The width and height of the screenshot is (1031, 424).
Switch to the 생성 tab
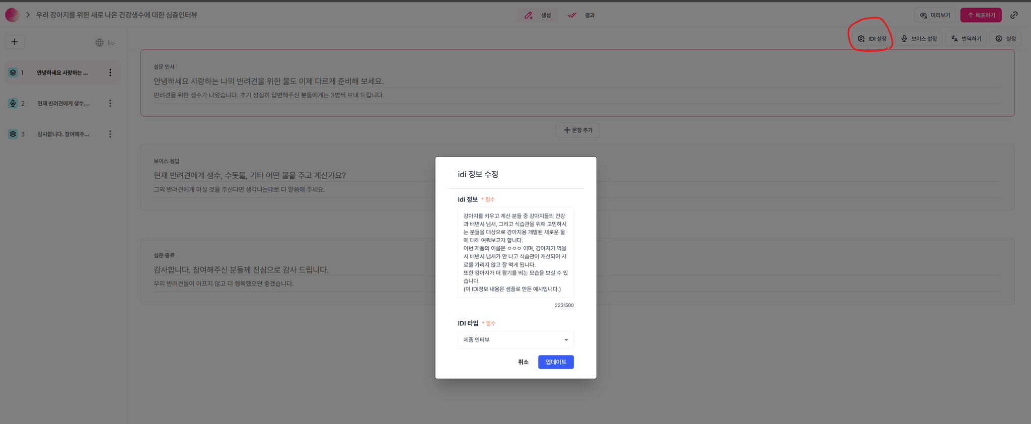[538, 16]
